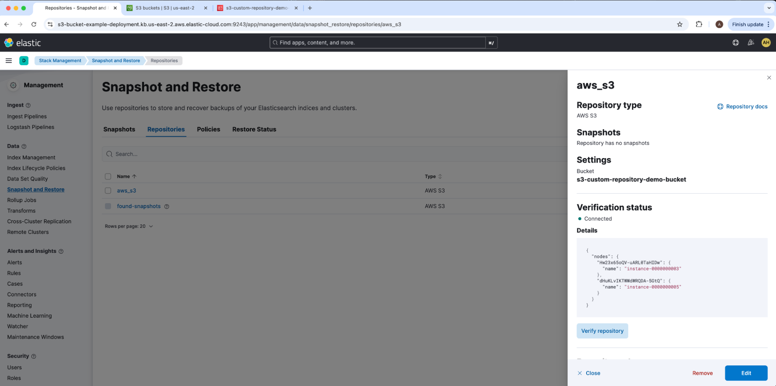This screenshot has height=386, width=776.
Task: Click the AH user avatar
Action: tap(766, 43)
